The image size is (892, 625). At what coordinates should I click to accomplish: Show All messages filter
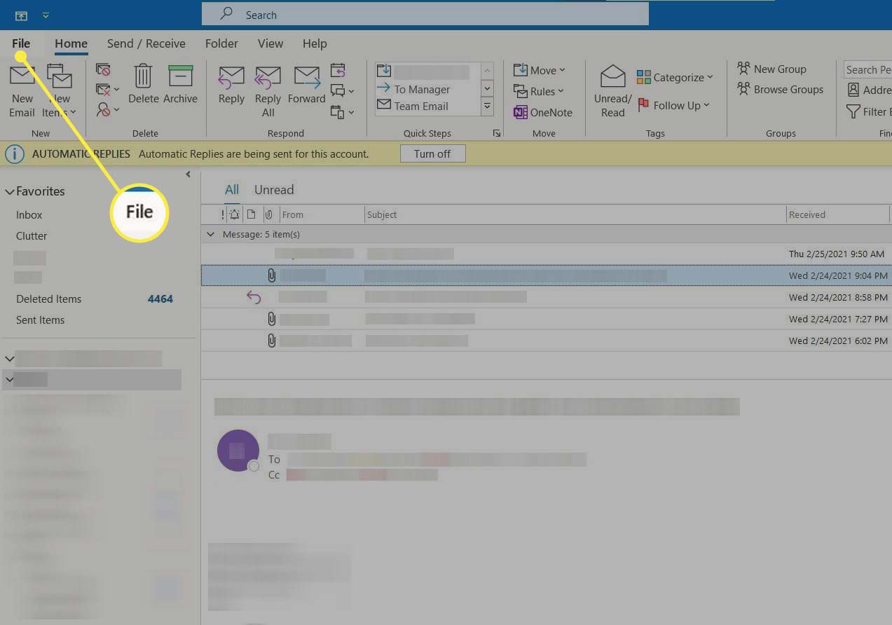[x=231, y=190]
